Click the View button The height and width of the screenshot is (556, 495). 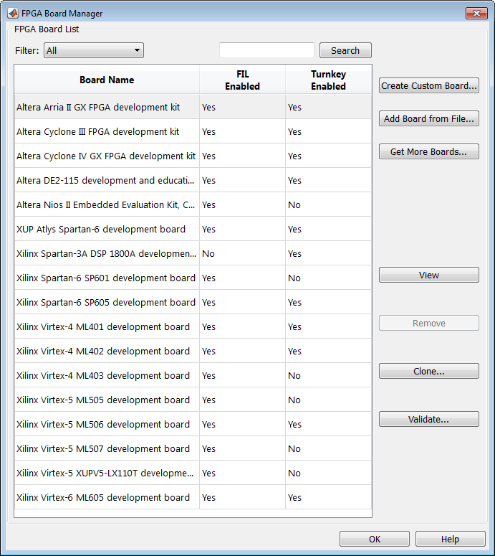point(429,275)
